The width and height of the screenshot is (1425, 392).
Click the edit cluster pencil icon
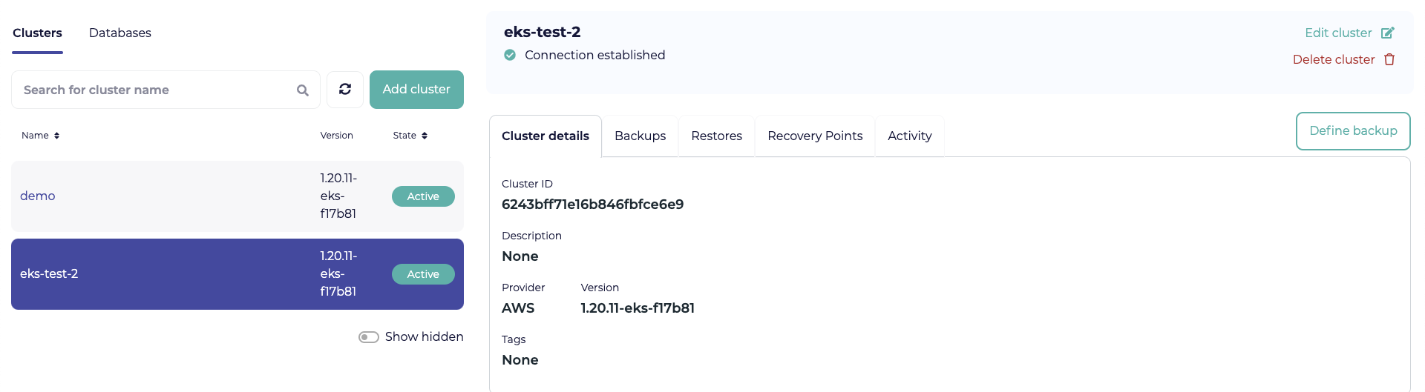coord(1387,33)
